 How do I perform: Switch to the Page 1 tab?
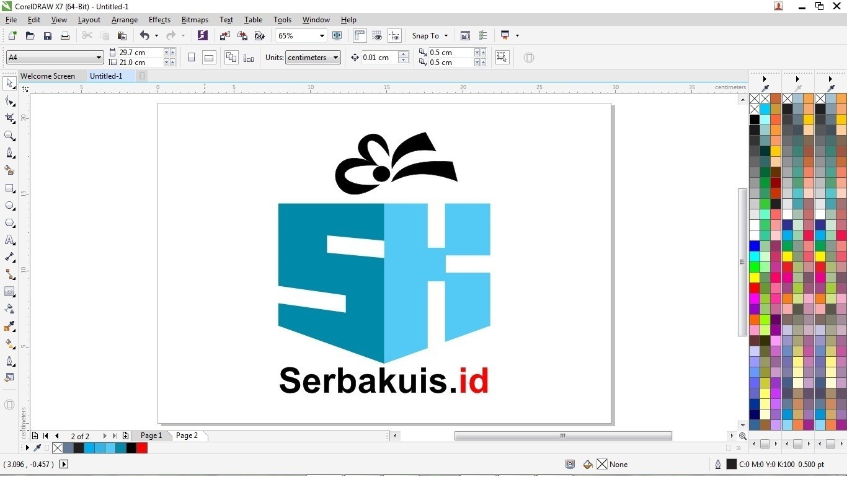pyautogui.click(x=151, y=435)
